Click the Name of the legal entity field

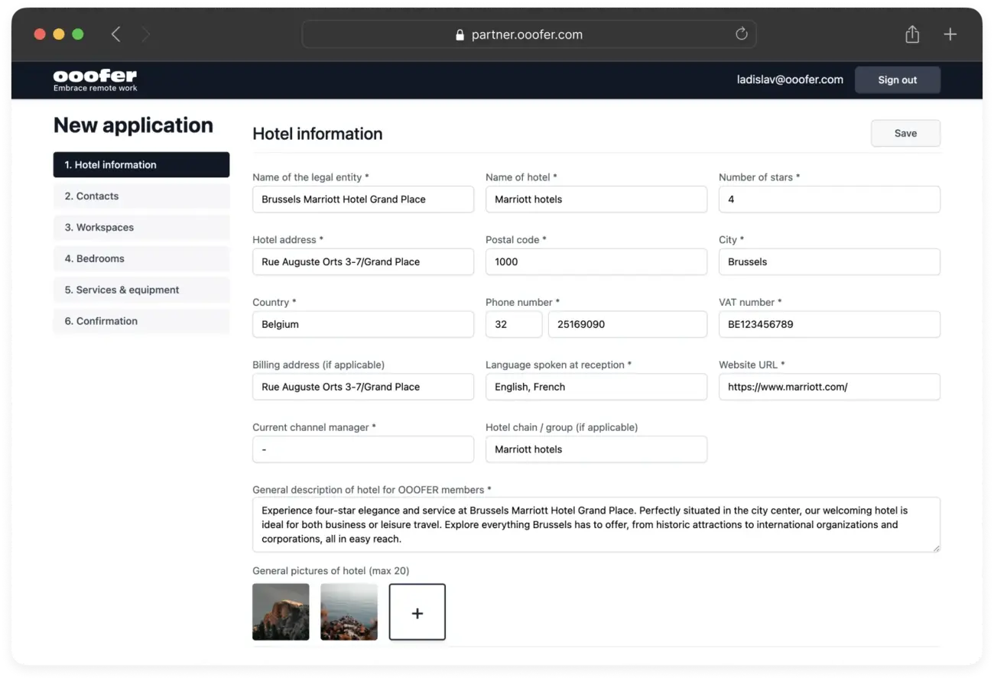[363, 199]
